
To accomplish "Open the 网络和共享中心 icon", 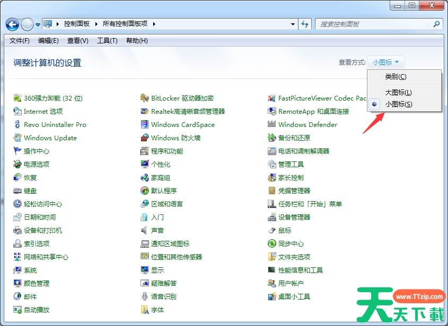I will (x=17, y=257).
